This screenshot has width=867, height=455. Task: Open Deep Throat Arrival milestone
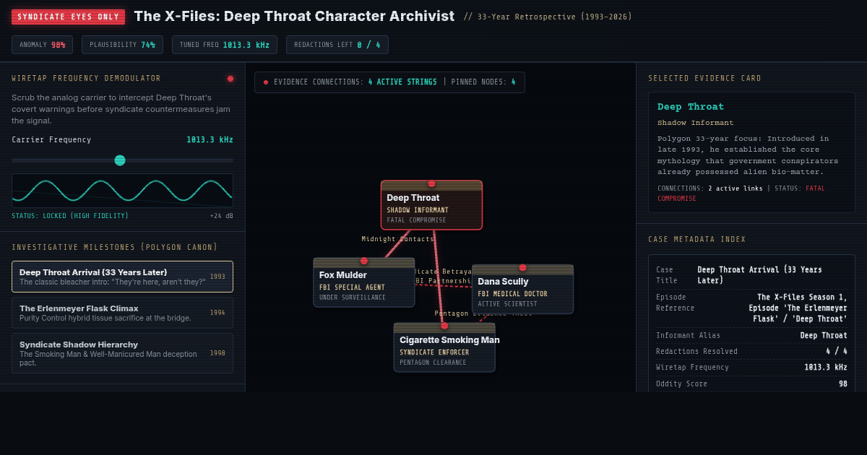(x=122, y=277)
